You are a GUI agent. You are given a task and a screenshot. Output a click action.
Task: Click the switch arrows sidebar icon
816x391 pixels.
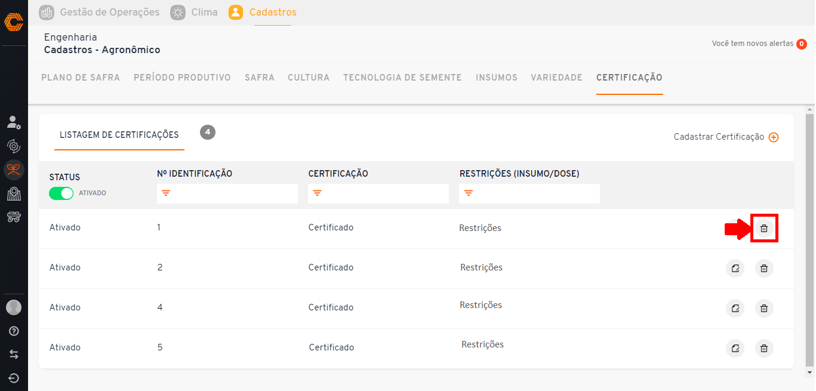(x=14, y=355)
